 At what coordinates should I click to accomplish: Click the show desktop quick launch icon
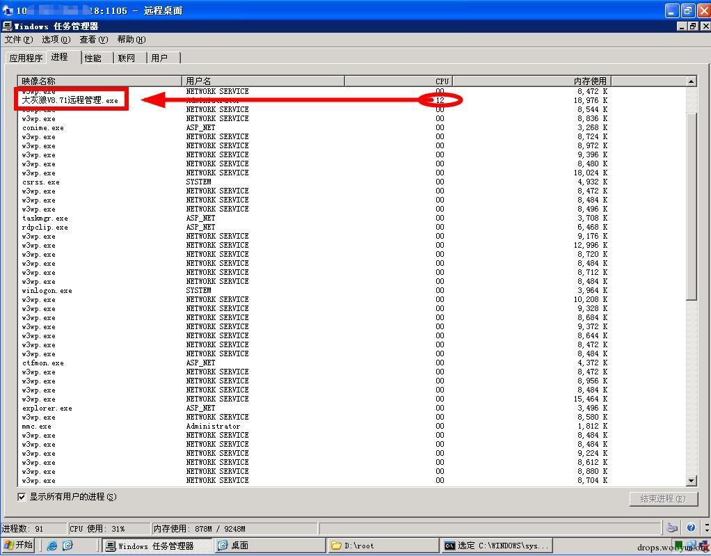pyautogui.click(x=67, y=546)
